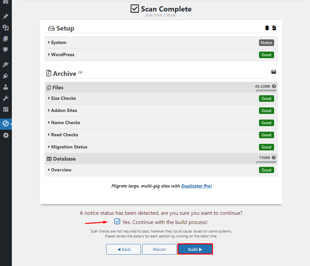Viewport: 310px width, 266px height.
Task: Open the Tools wrench icon
Action: [x=6, y=98]
